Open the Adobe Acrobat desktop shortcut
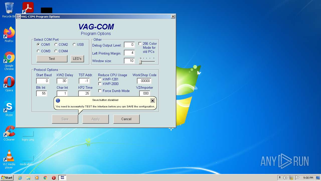The width and height of the screenshot is (321, 181). (x=28, y=8)
